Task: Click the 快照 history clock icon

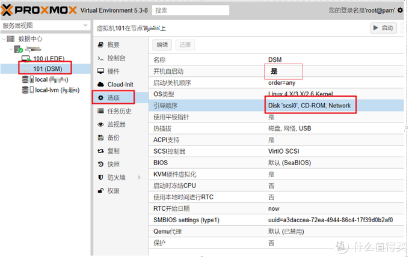Action: pos(100,164)
